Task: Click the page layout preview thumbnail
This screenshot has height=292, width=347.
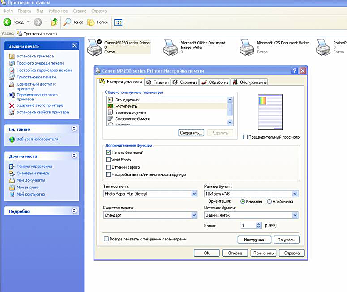Action: [270, 112]
